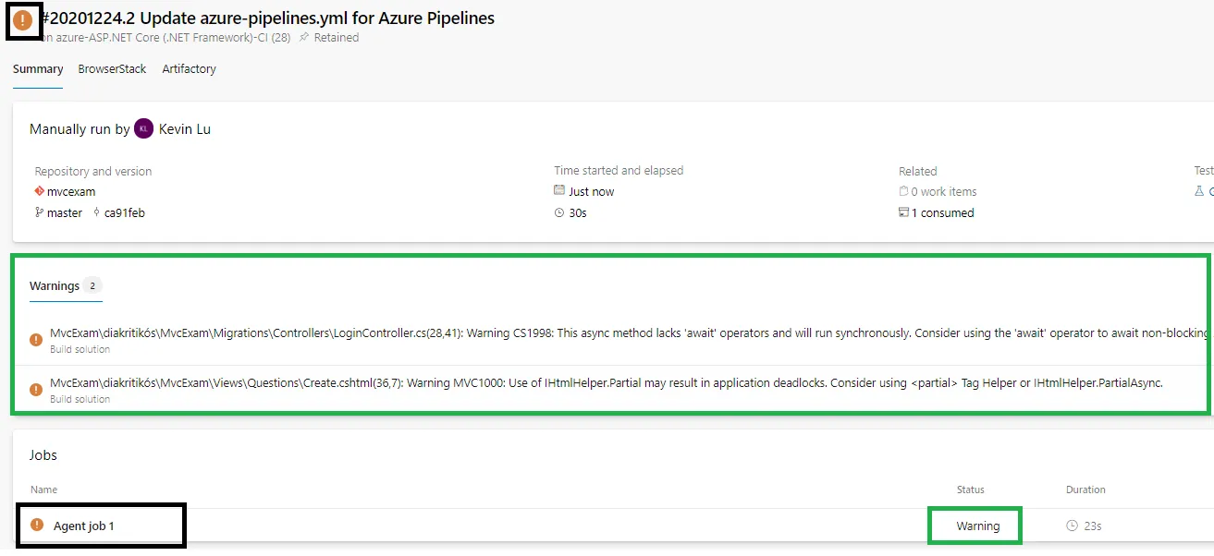This screenshot has width=1214, height=556.
Task: Click the commit icon beside ca91feb
Action: pos(96,212)
